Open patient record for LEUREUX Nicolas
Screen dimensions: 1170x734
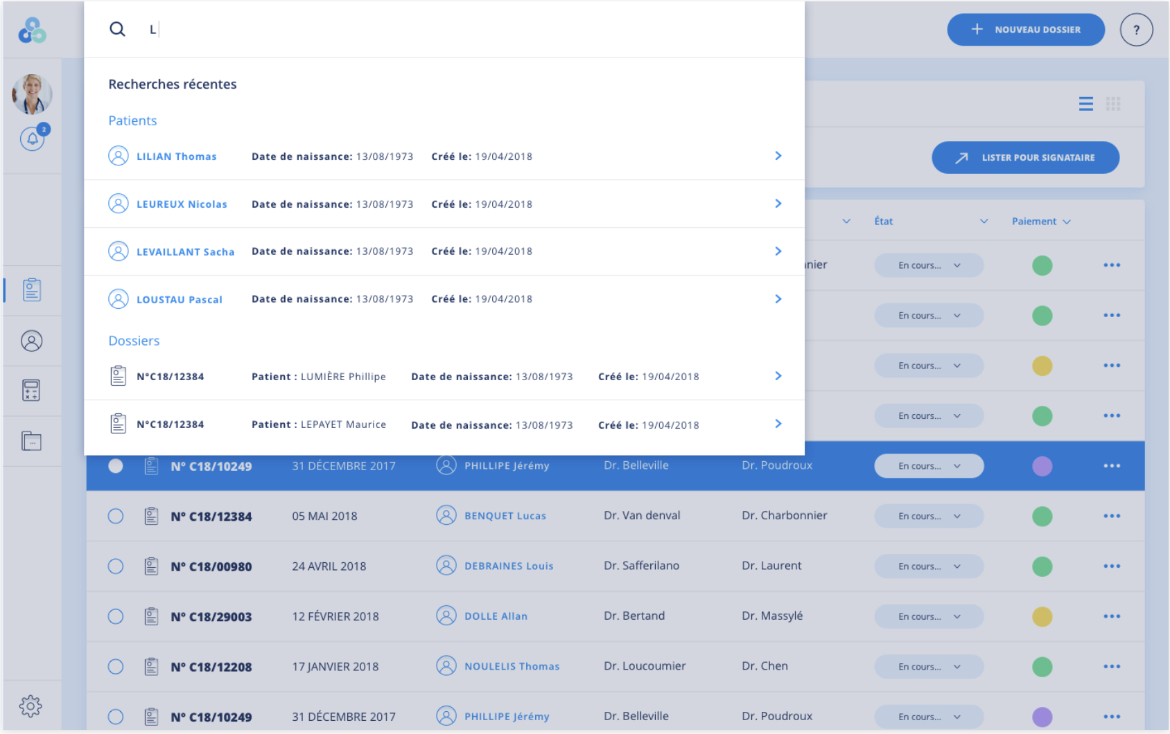click(x=182, y=204)
